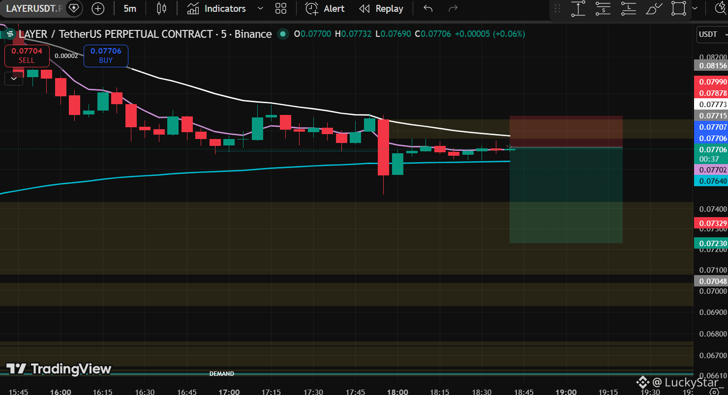This screenshot has width=728, height=395.
Task: Click the add symbol plus icon
Action: [98, 8]
